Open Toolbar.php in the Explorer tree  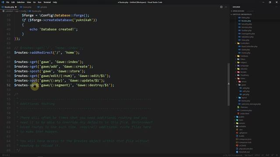click(x=246, y=31)
